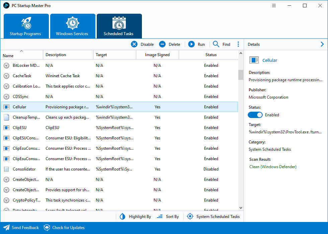Open Find search tool

[216, 44]
